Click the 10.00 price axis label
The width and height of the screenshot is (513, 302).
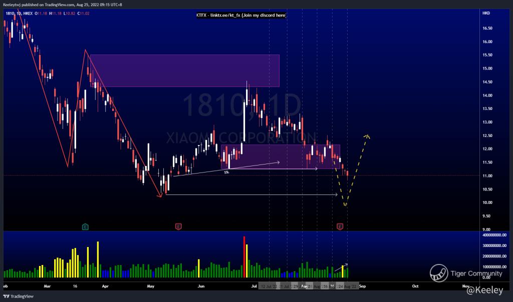(x=487, y=202)
